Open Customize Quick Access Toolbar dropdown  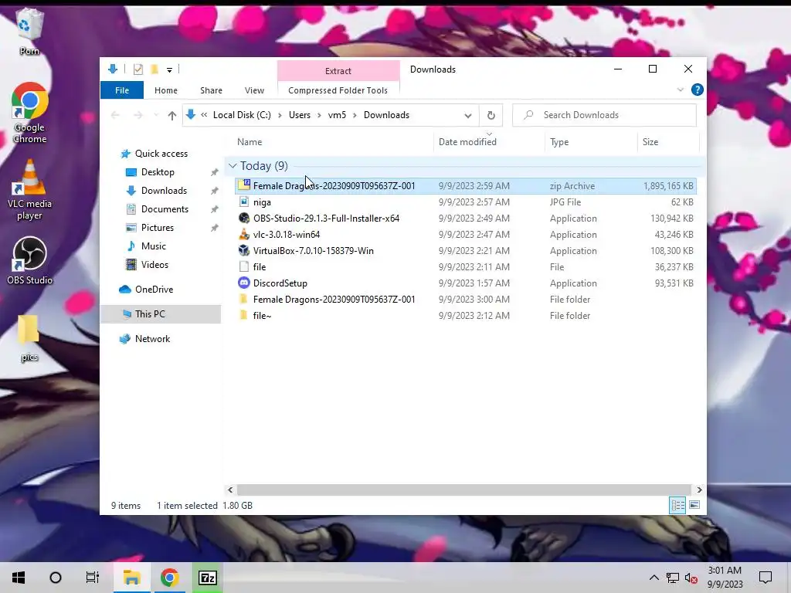coord(169,70)
